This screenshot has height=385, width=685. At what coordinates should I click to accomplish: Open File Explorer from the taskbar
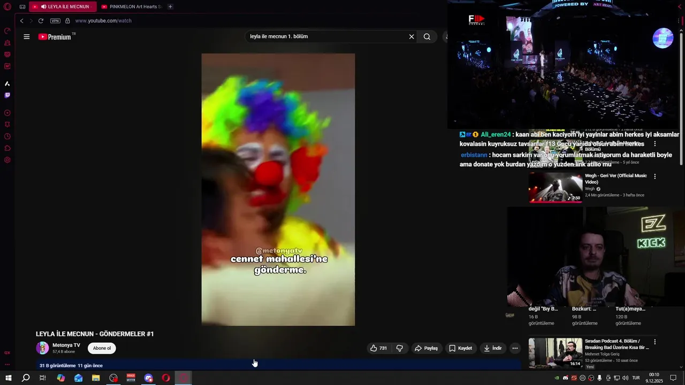(x=96, y=378)
